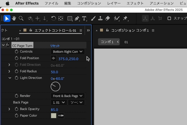Image resolution: width=187 pixels, height=125 pixels.
Task: Close the Effect Controls panel tab
Action: pos(20,31)
